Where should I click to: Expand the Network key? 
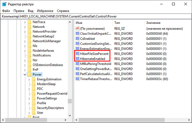coord(25,27)
